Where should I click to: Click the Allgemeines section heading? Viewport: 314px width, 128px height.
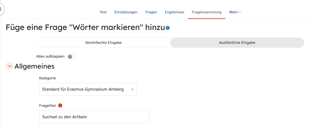pos(35,66)
